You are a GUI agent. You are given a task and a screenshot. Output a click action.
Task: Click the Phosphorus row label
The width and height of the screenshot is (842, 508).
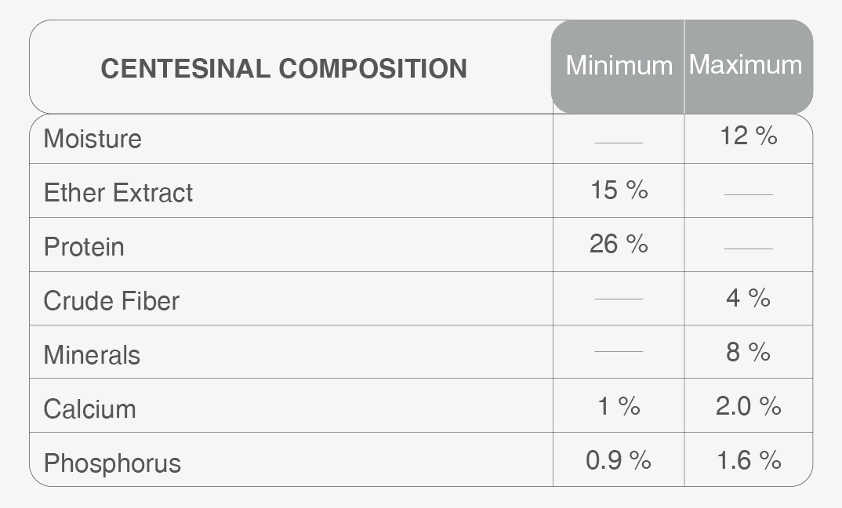(112, 463)
